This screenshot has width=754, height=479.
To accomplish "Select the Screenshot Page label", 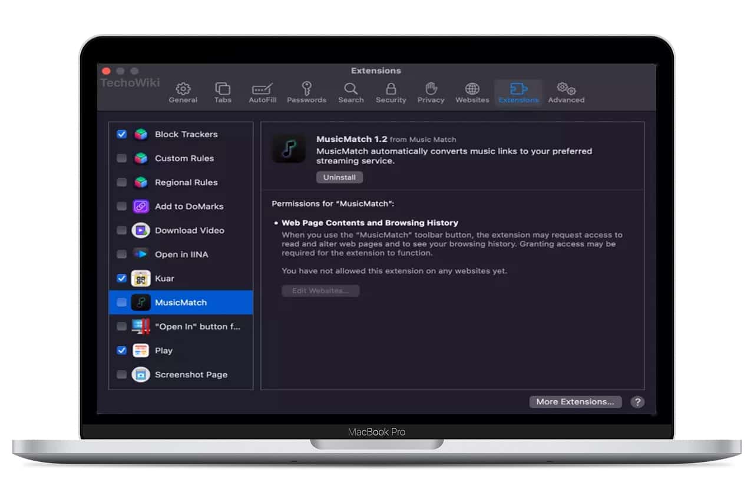I will pos(191,375).
